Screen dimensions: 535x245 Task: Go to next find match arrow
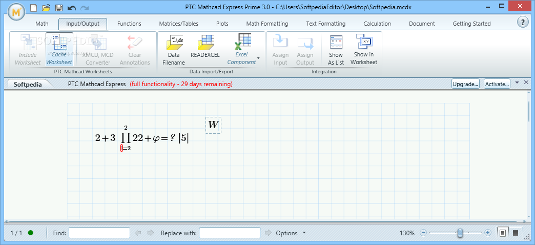pyautogui.click(x=151, y=233)
